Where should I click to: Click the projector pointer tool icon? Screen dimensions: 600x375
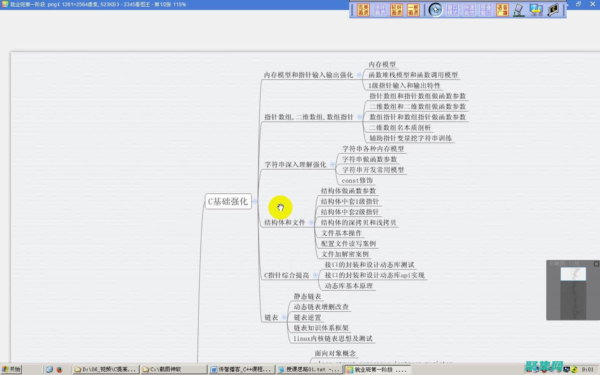point(519,10)
